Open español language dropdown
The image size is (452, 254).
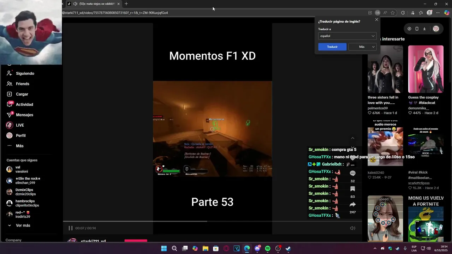pos(347,36)
